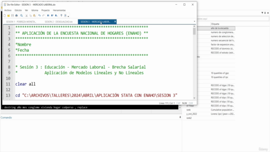Copy selection using the copy icon
Screen dimensions: 270x152
(x=30, y=16)
